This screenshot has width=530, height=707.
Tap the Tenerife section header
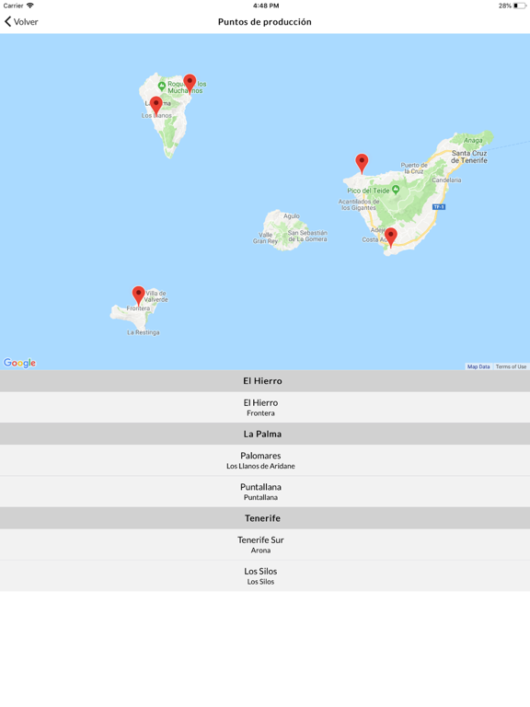coord(265,518)
